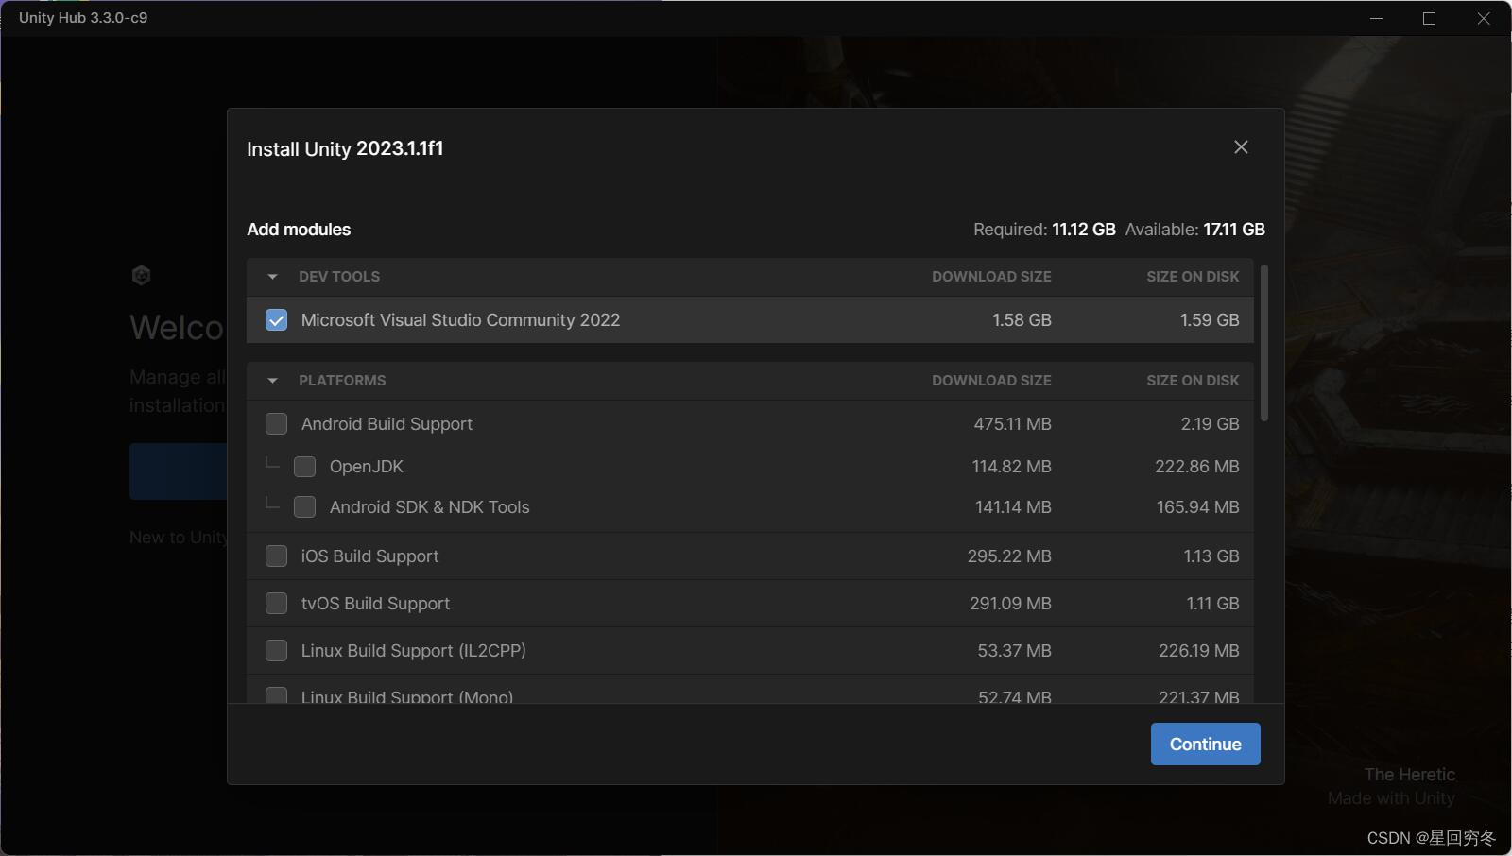Select the Microsoft Visual Studio row label
This screenshot has width=1512, height=856.
pyautogui.click(x=460, y=320)
